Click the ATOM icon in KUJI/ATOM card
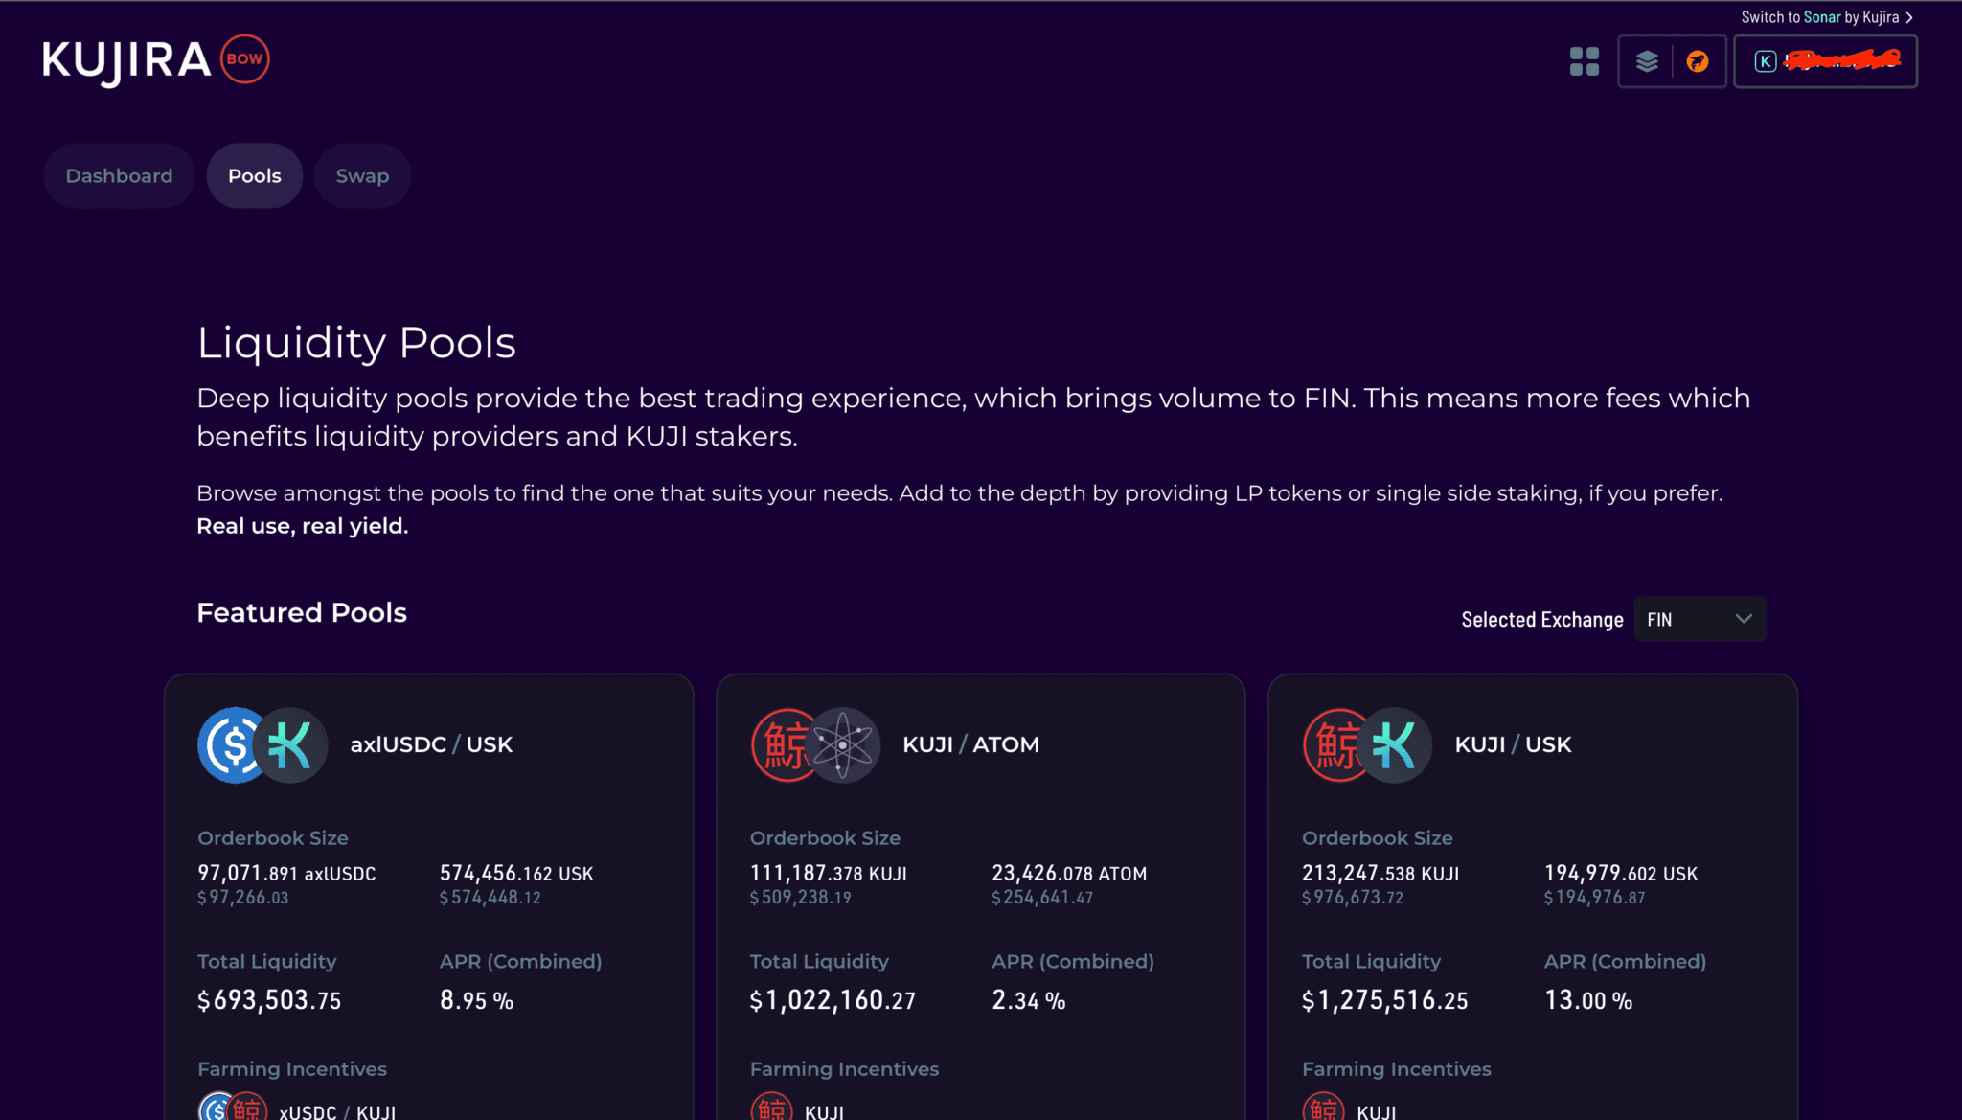Viewport: 1962px width, 1120px height. [x=843, y=744]
